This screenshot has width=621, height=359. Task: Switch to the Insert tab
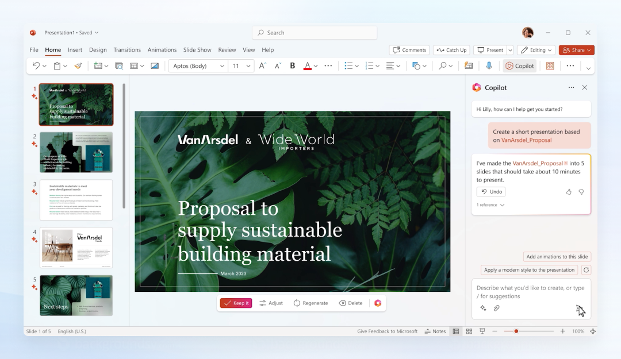point(75,50)
